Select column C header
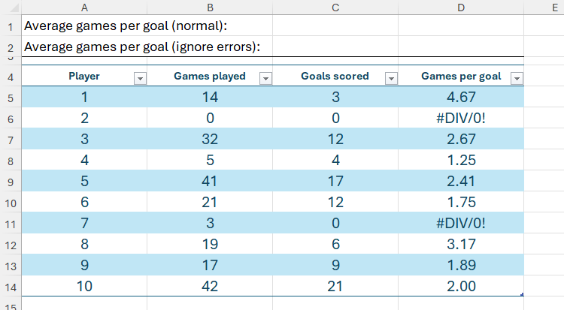The height and width of the screenshot is (310, 564). 335,7
